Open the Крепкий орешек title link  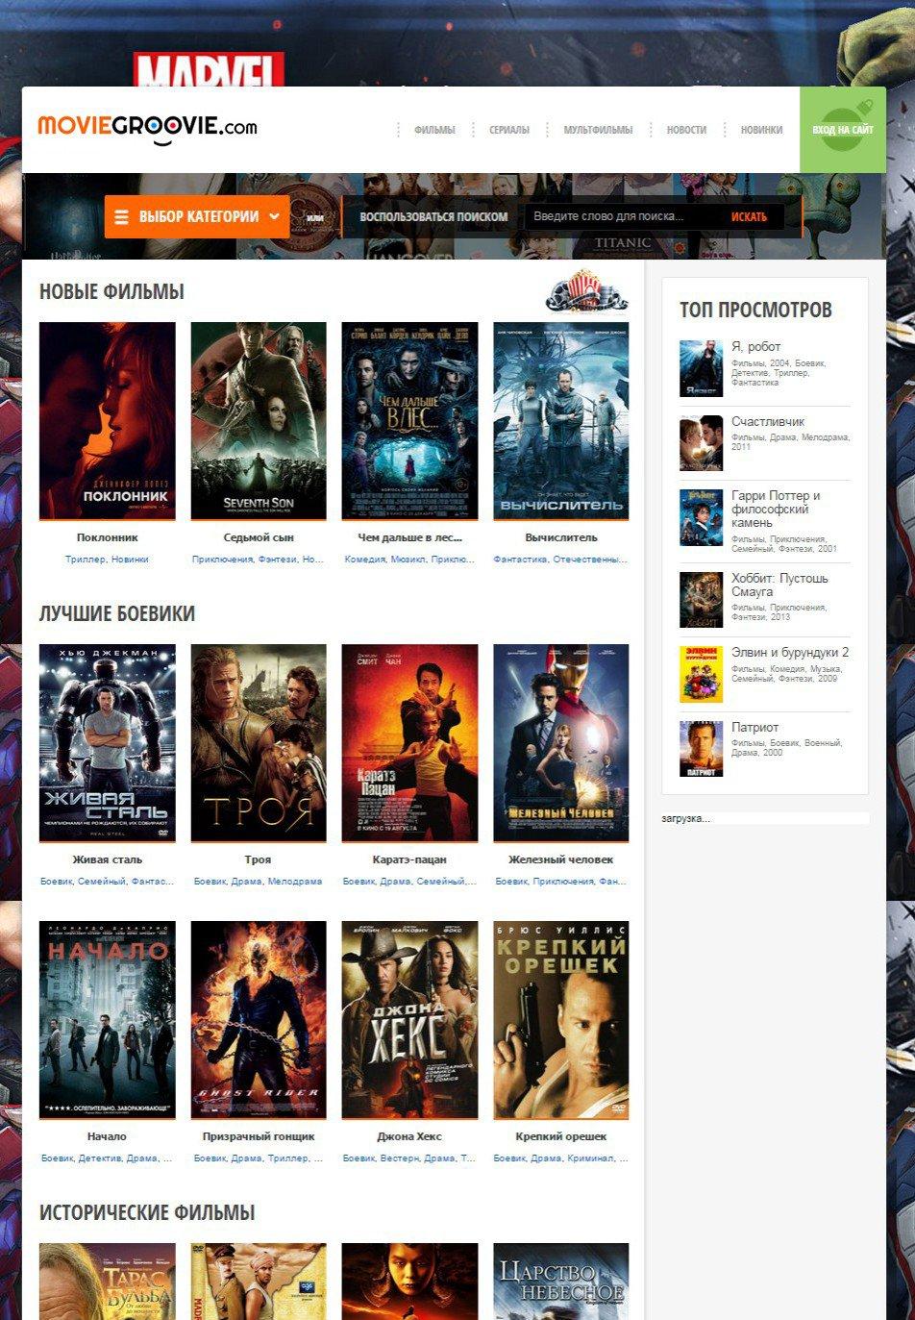tap(561, 1136)
